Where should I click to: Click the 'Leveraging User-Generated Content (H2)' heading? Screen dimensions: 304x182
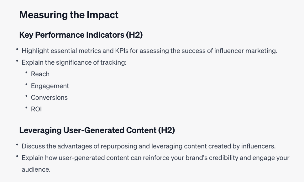point(97,130)
